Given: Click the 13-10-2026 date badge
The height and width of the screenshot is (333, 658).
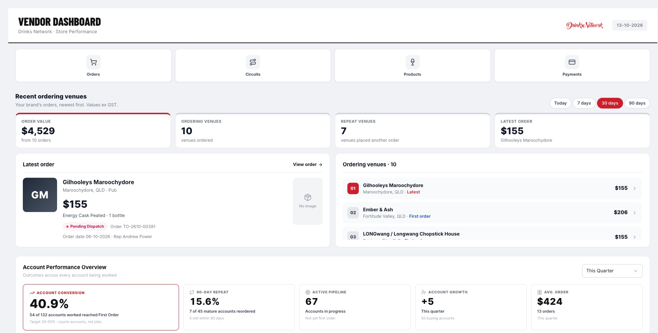Looking at the screenshot, I should point(630,25).
